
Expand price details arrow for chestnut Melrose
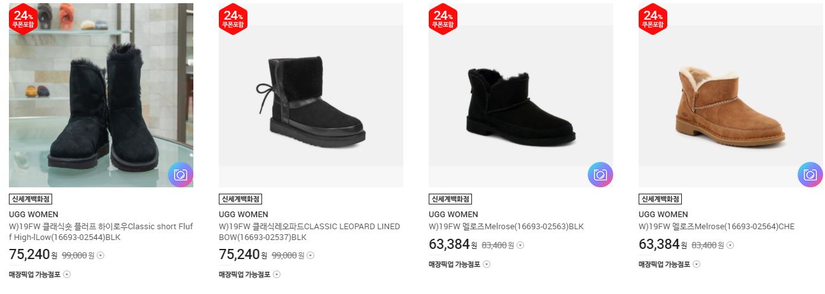tap(730, 245)
